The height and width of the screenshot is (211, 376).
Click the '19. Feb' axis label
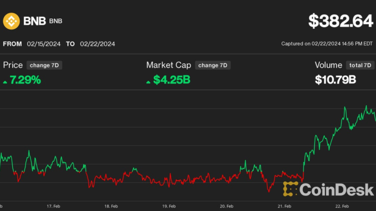pyautogui.click(x=169, y=206)
